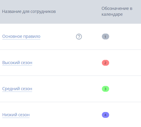Open the Низкий сезон rule link
Image resolution: width=141 pixels, height=127 pixels.
click(x=16, y=115)
